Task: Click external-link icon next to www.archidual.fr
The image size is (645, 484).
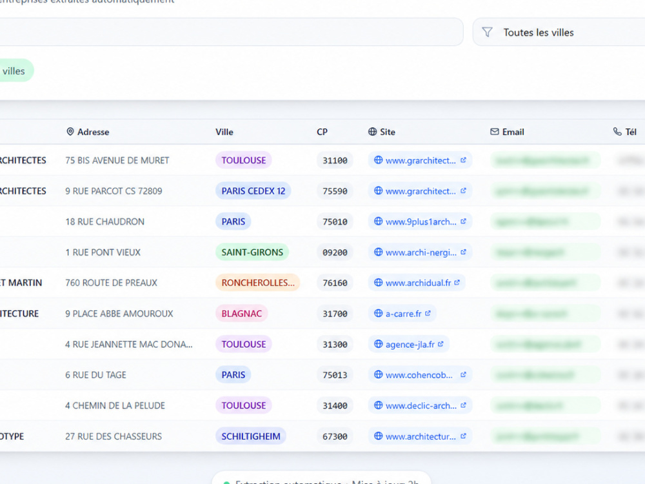Action: (457, 283)
